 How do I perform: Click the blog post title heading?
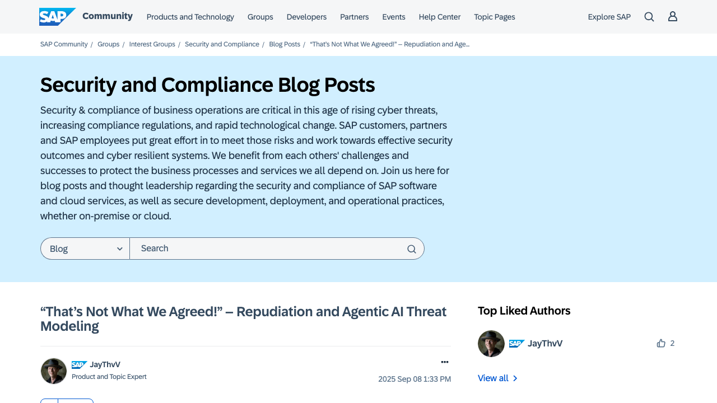(244, 319)
